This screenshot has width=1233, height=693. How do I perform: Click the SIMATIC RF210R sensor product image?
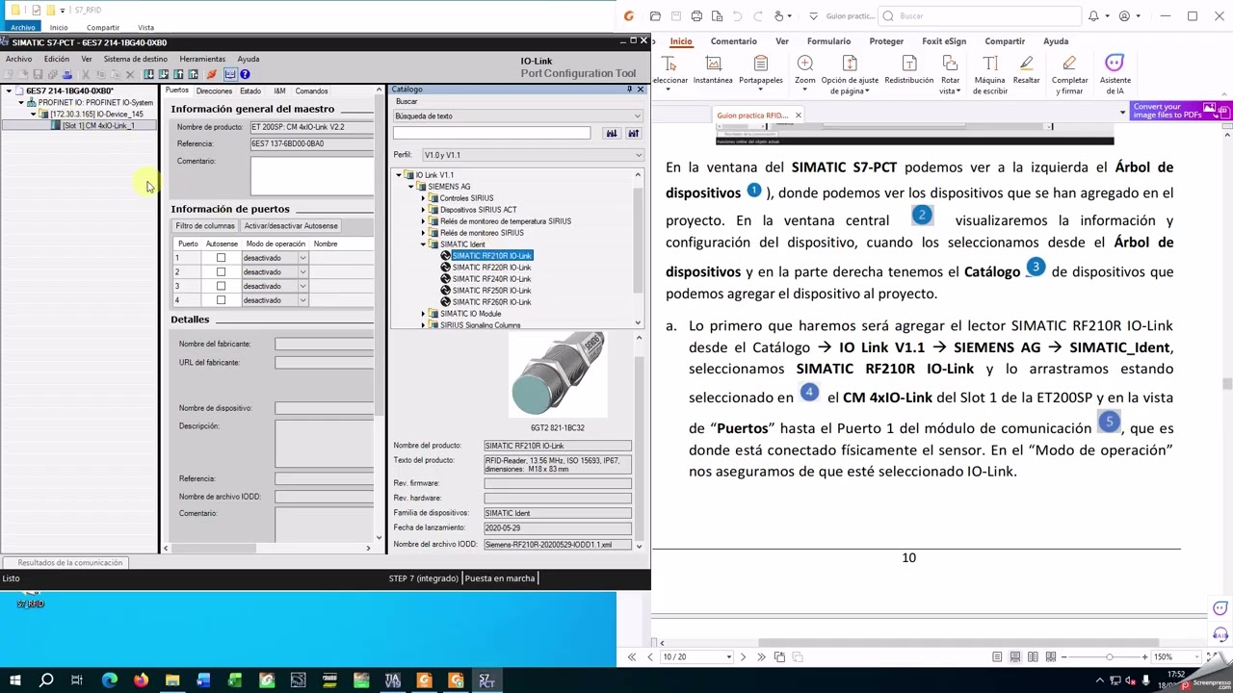coord(557,375)
